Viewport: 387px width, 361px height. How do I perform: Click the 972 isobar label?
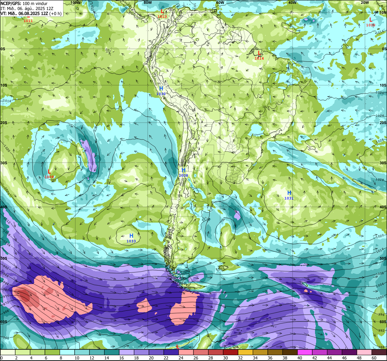tap(6, 303)
